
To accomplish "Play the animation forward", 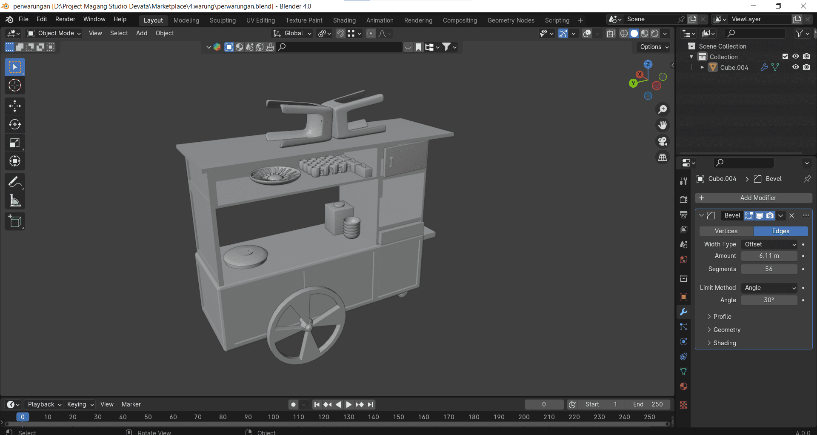I will point(349,404).
